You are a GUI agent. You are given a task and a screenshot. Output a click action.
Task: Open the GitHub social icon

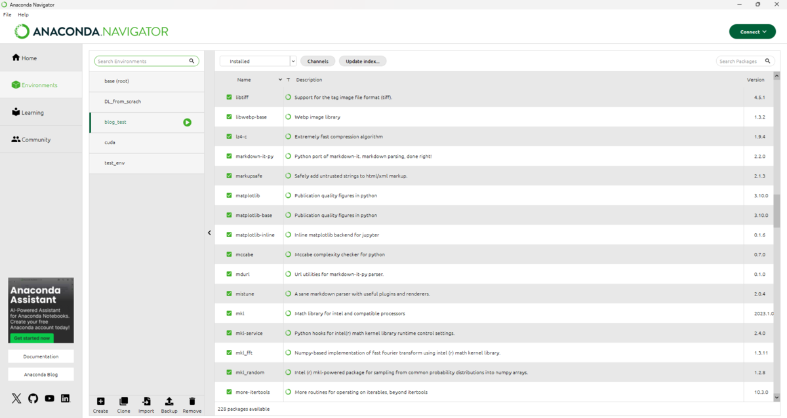point(33,398)
